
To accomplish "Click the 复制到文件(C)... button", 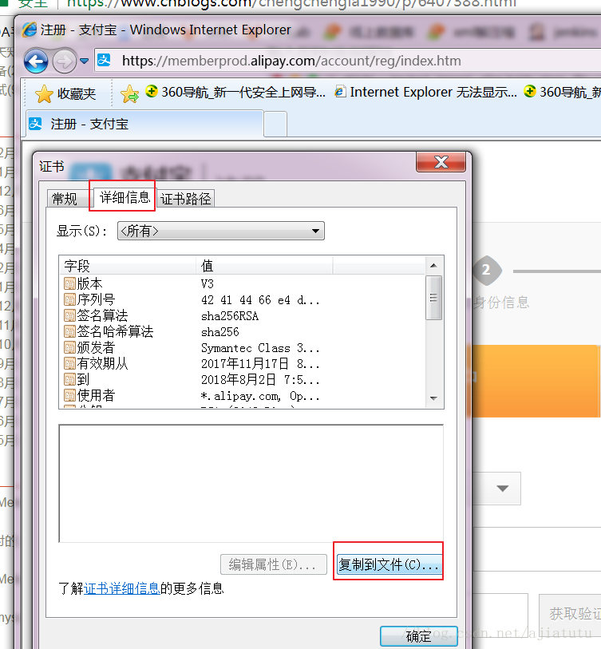I will pyautogui.click(x=389, y=564).
